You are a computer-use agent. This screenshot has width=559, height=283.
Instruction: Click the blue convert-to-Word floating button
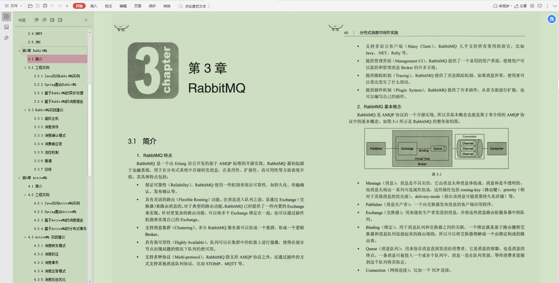click(x=551, y=19)
